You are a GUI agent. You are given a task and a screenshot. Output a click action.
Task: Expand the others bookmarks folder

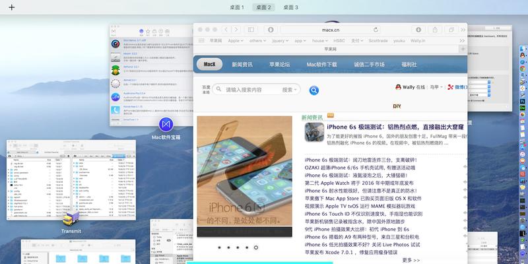257,40
